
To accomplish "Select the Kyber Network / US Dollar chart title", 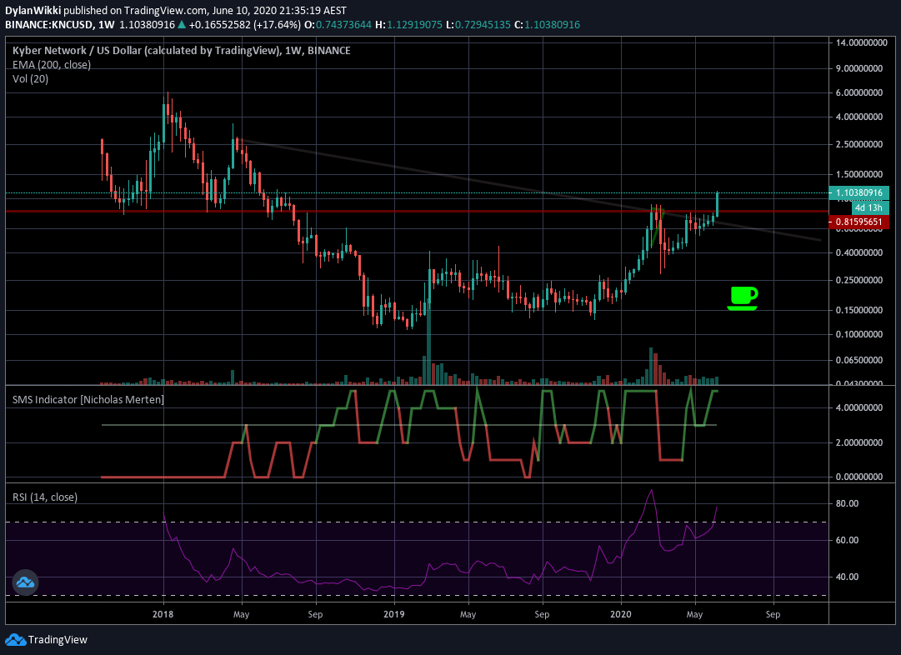I will (x=182, y=51).
